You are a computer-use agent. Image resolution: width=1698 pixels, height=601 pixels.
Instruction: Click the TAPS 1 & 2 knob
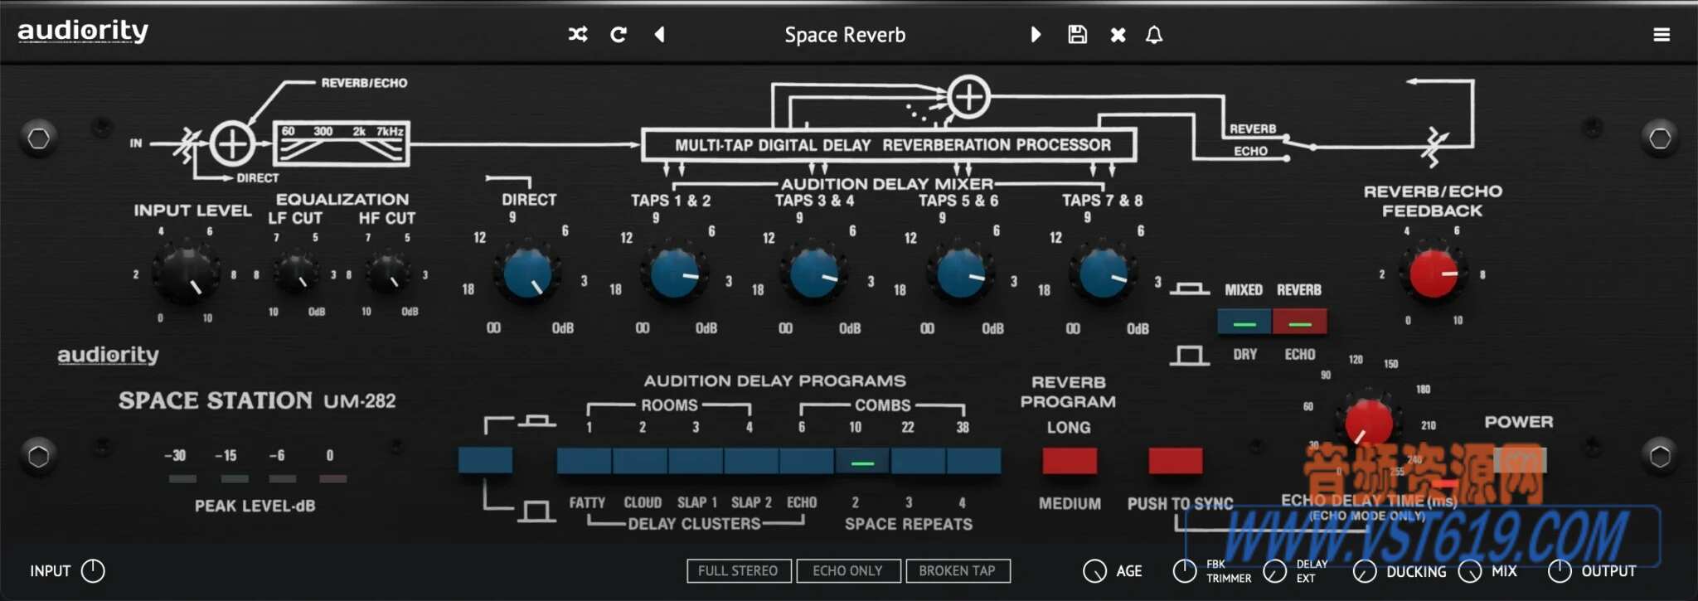click(674, 274)
